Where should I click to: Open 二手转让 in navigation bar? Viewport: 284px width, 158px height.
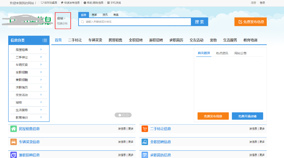point(75,40)
